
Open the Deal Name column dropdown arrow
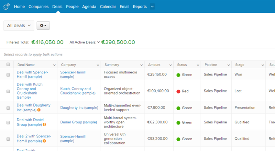click(x=54, y=65)
